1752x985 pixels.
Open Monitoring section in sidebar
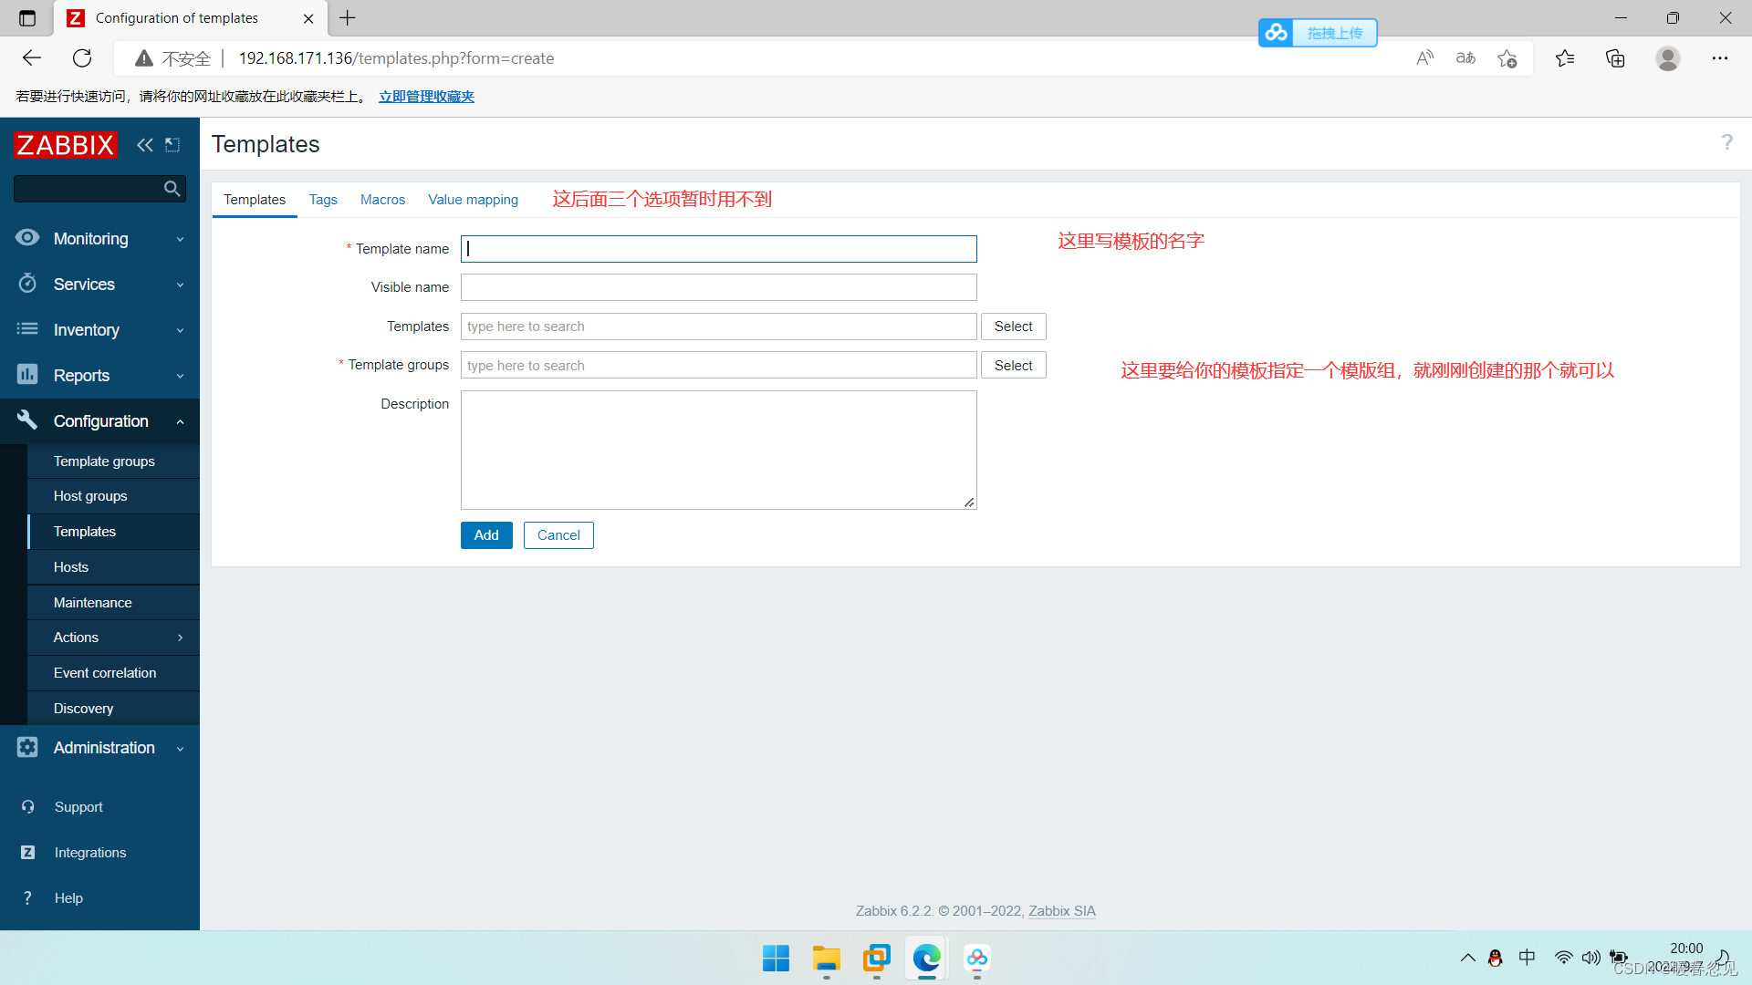point(101,238)
